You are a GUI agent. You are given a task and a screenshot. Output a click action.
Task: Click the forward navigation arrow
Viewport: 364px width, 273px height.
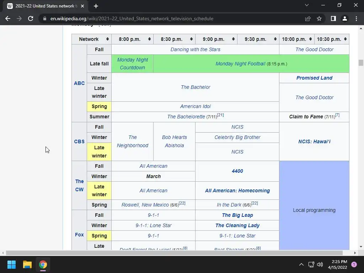(19, 18)
